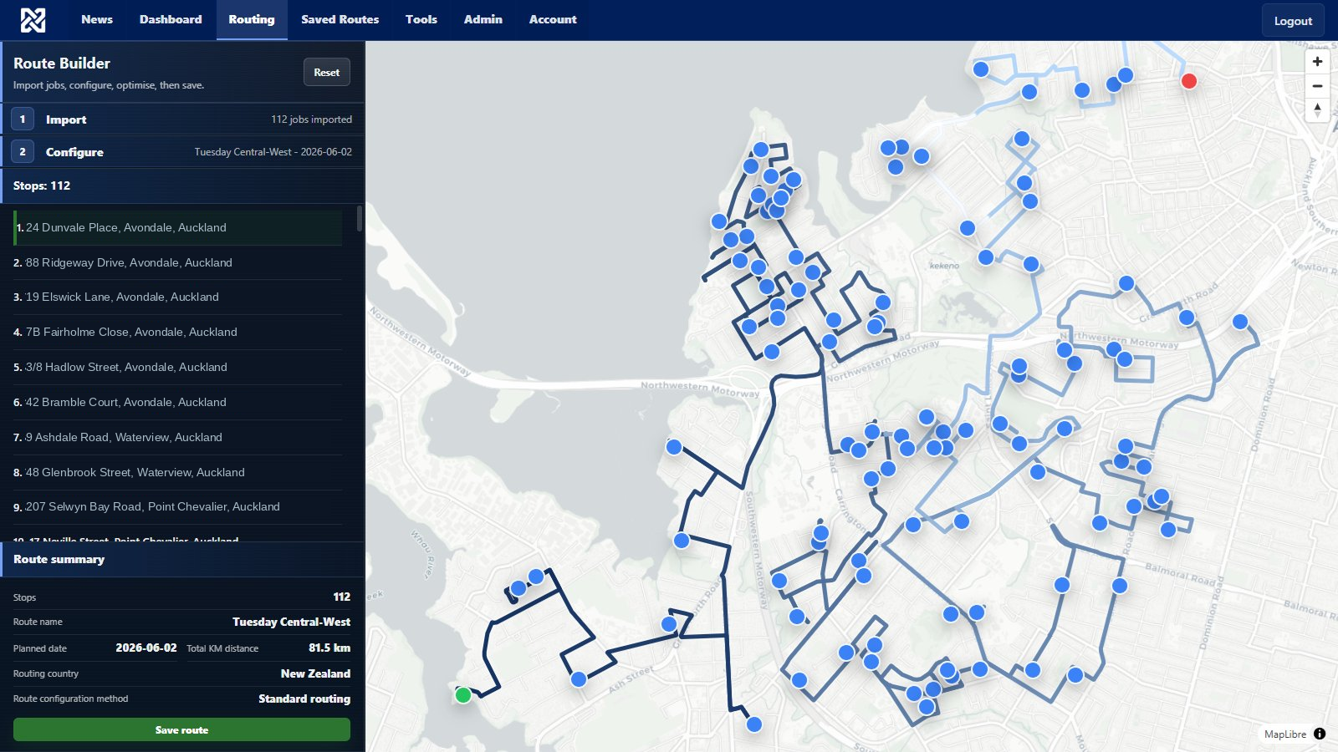Click the stops list scrollbar
The image size is (1338, 752).
click(360, 219)
